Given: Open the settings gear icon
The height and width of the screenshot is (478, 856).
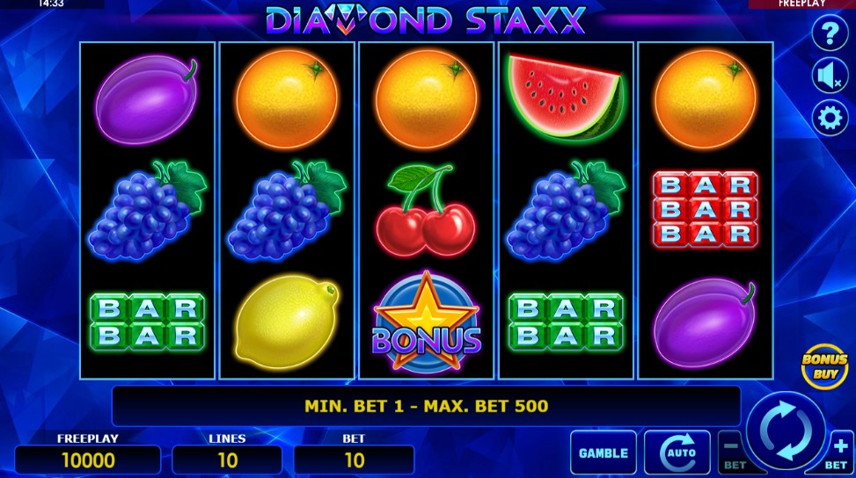Looking at the screenshot, I should point(830,119).
